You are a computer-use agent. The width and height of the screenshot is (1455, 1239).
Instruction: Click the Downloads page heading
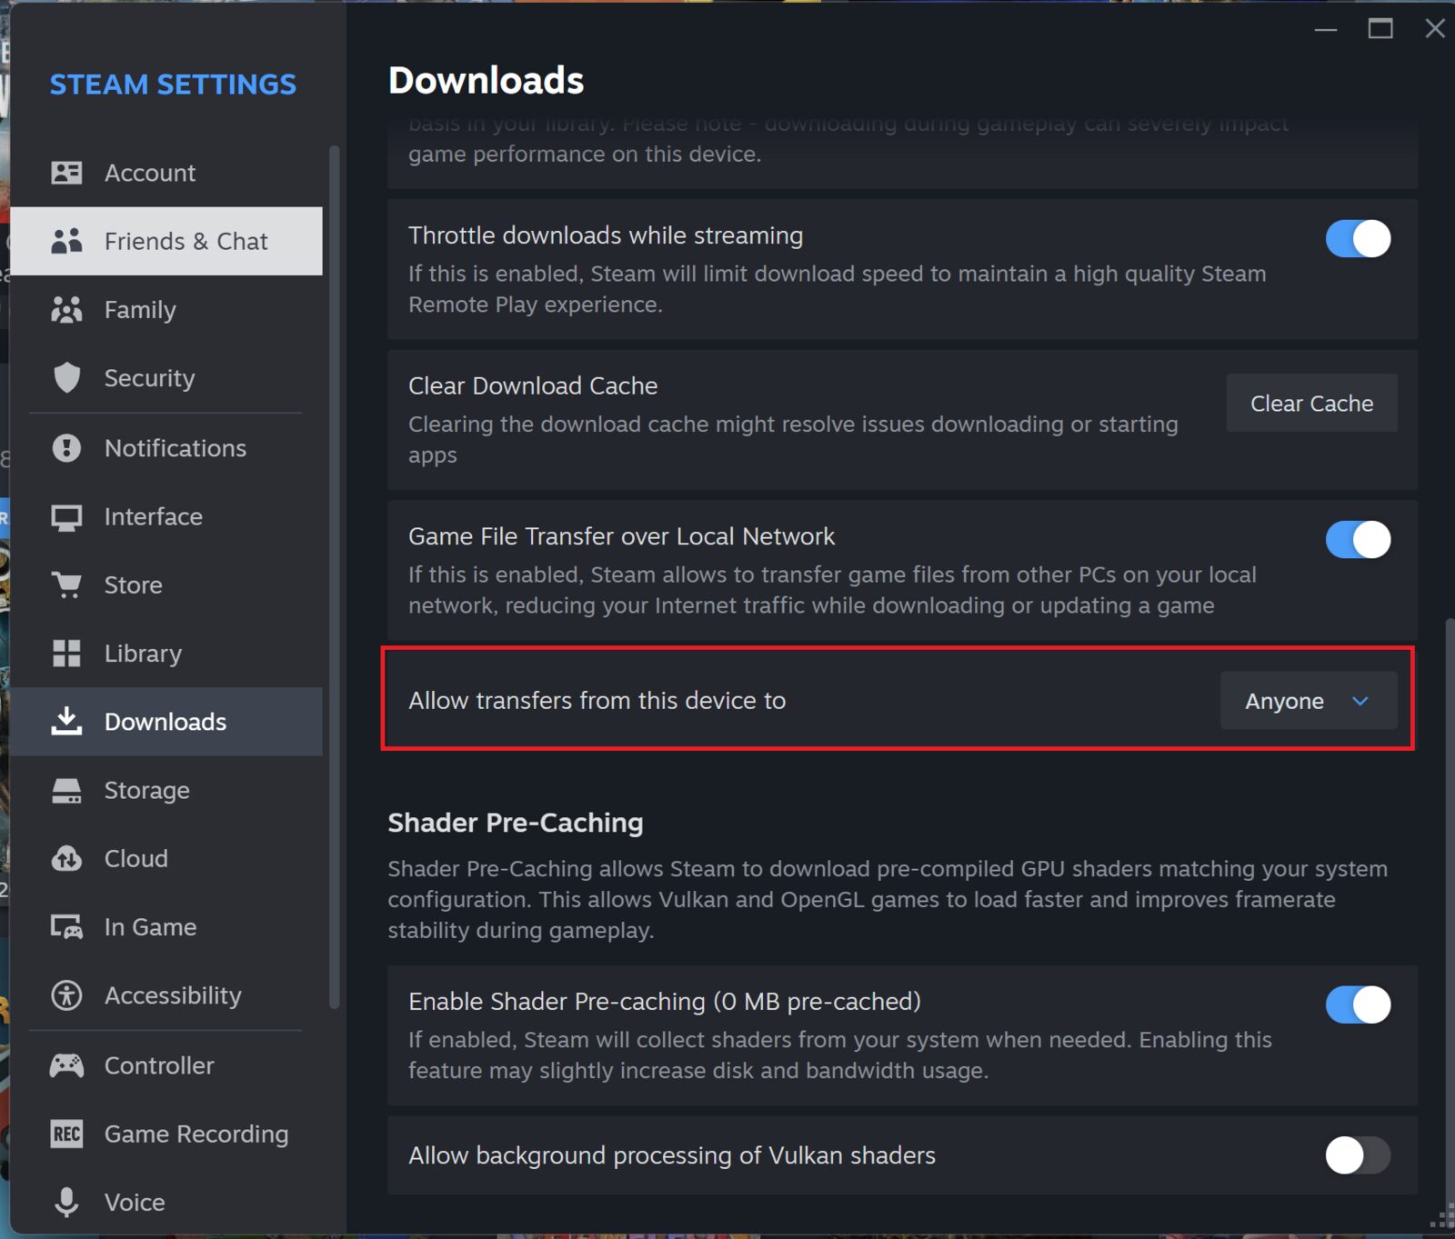(486, 81)
